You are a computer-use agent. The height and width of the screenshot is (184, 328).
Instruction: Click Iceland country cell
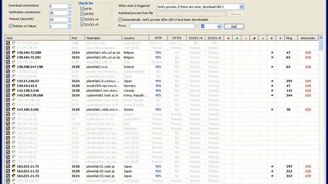pyautogui.click(x=129, y=67)
